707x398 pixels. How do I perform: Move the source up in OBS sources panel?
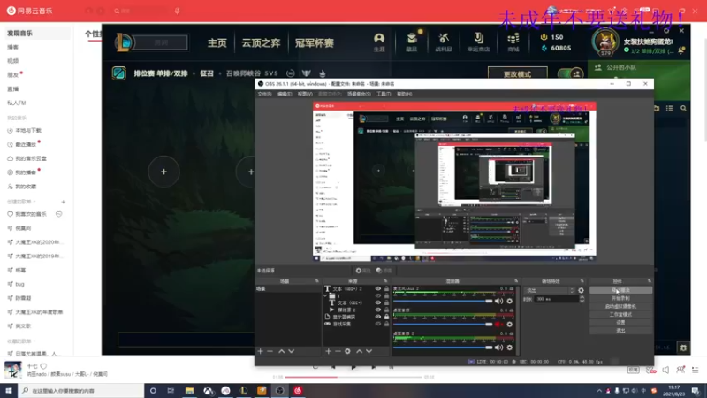click(360, 351)
